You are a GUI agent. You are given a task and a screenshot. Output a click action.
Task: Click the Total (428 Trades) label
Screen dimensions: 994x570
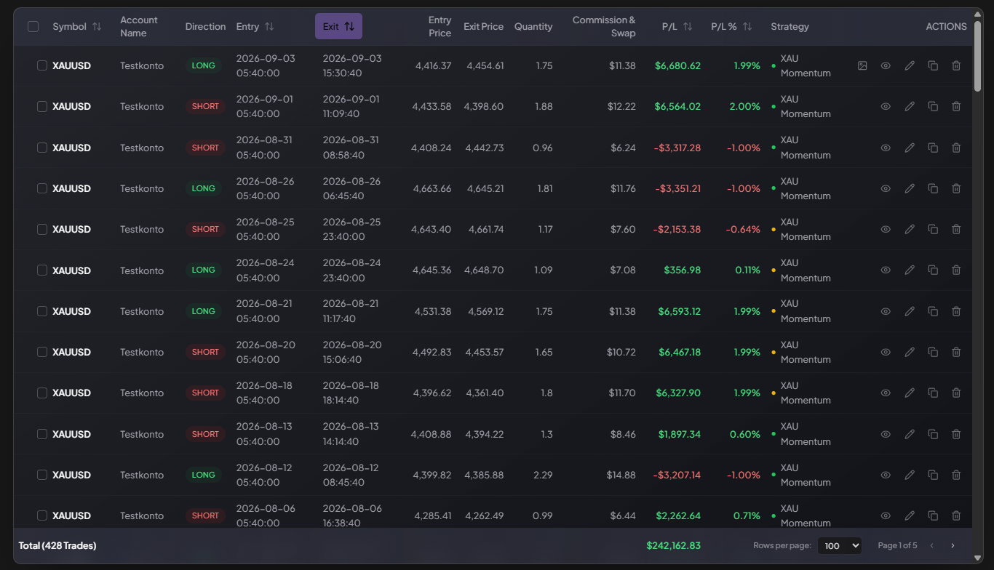point(57,545)
